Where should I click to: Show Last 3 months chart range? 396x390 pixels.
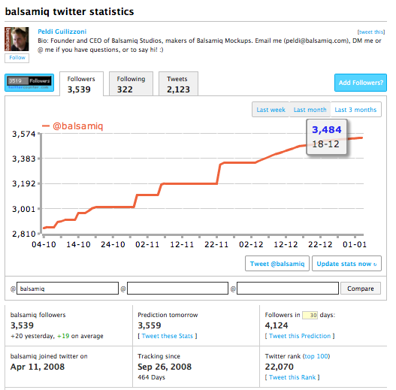(x=355, y=110)
